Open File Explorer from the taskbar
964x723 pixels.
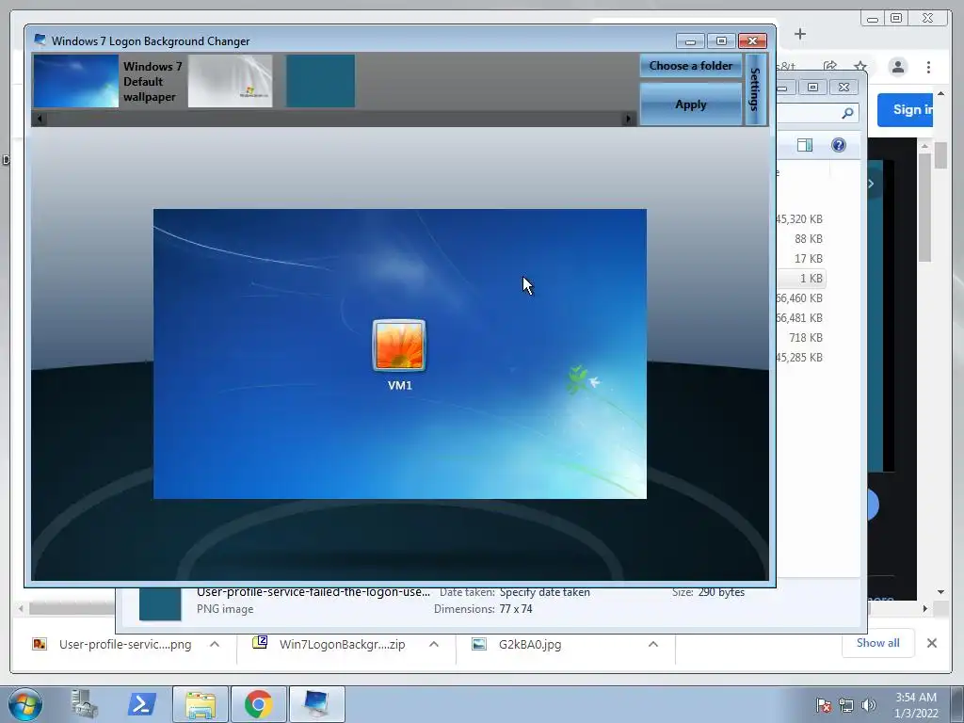[x=201, y=704]
